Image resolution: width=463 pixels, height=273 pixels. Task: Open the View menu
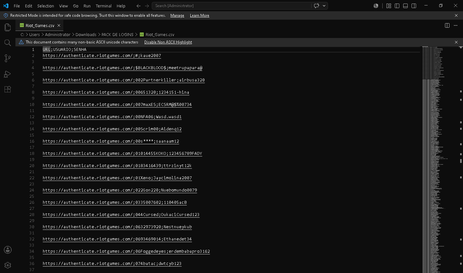(x=63, y=6)
